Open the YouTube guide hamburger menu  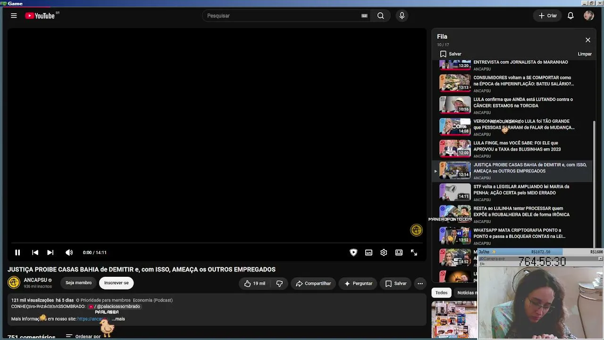coord(14,16)
